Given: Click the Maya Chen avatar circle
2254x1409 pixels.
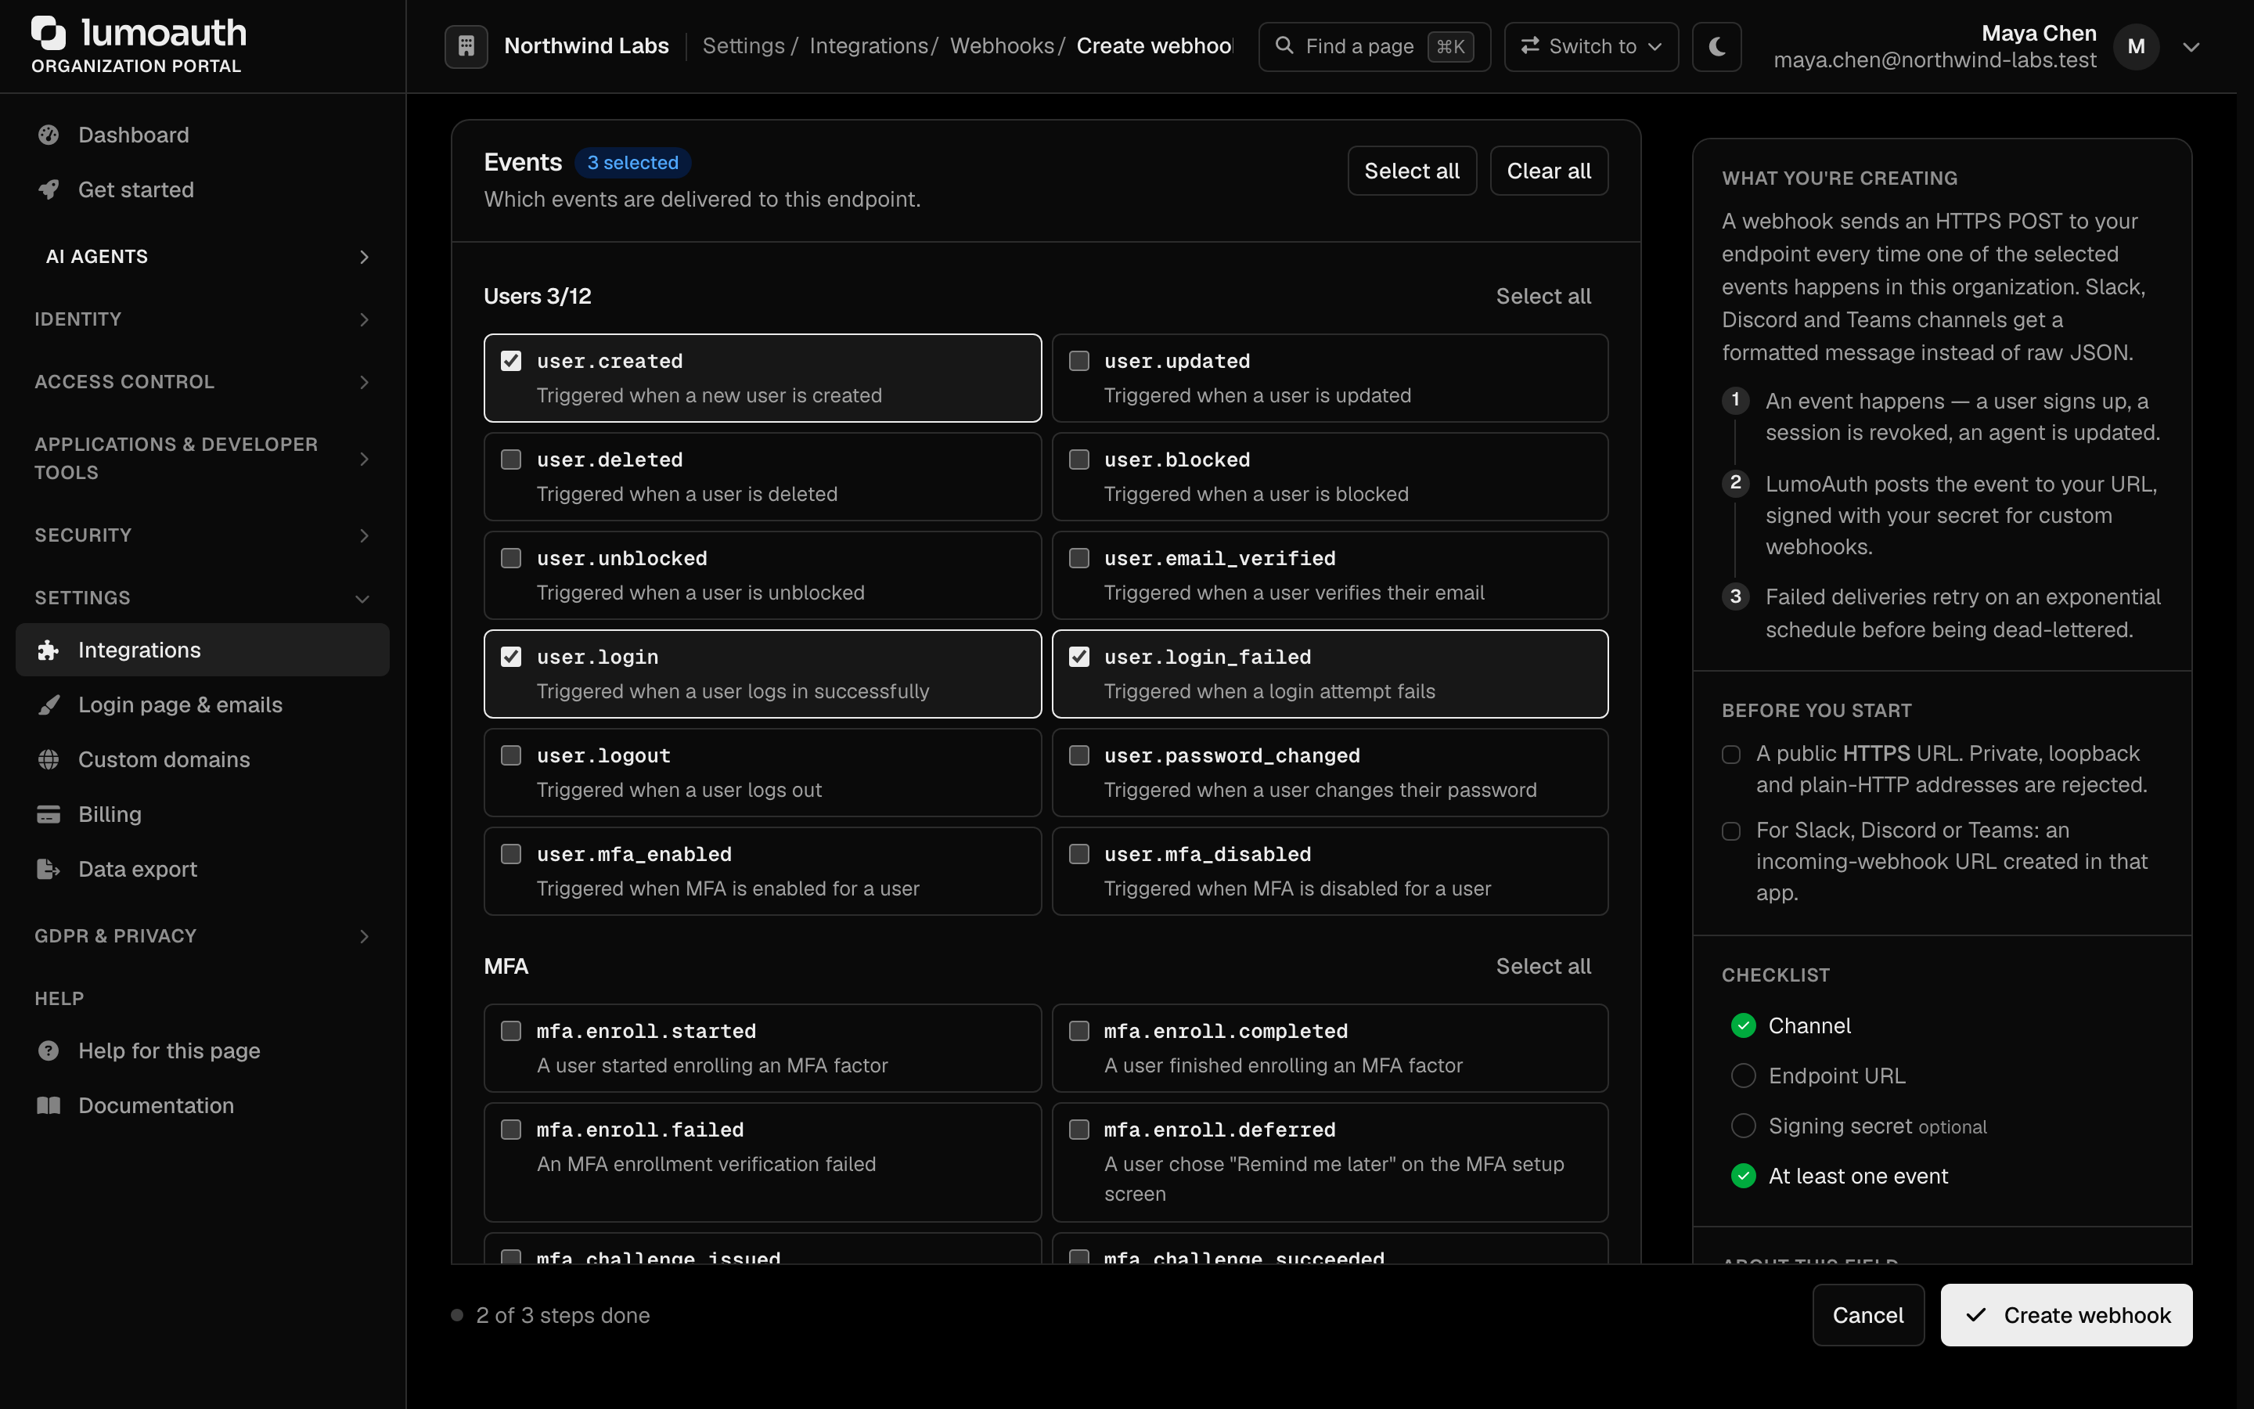Looking at the screenshot, I should pyautogui.click(x=2136, y=47).
